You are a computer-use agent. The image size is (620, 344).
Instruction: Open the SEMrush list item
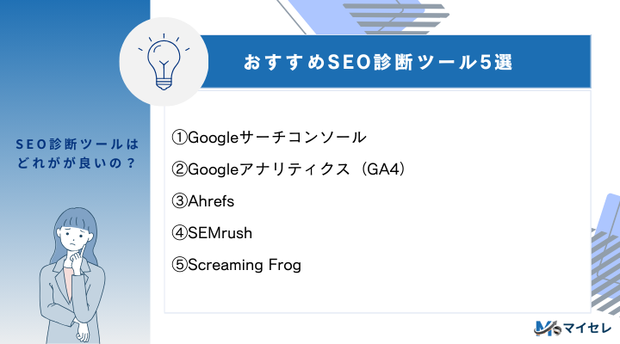pyautogui.click(x=220, y=233)
